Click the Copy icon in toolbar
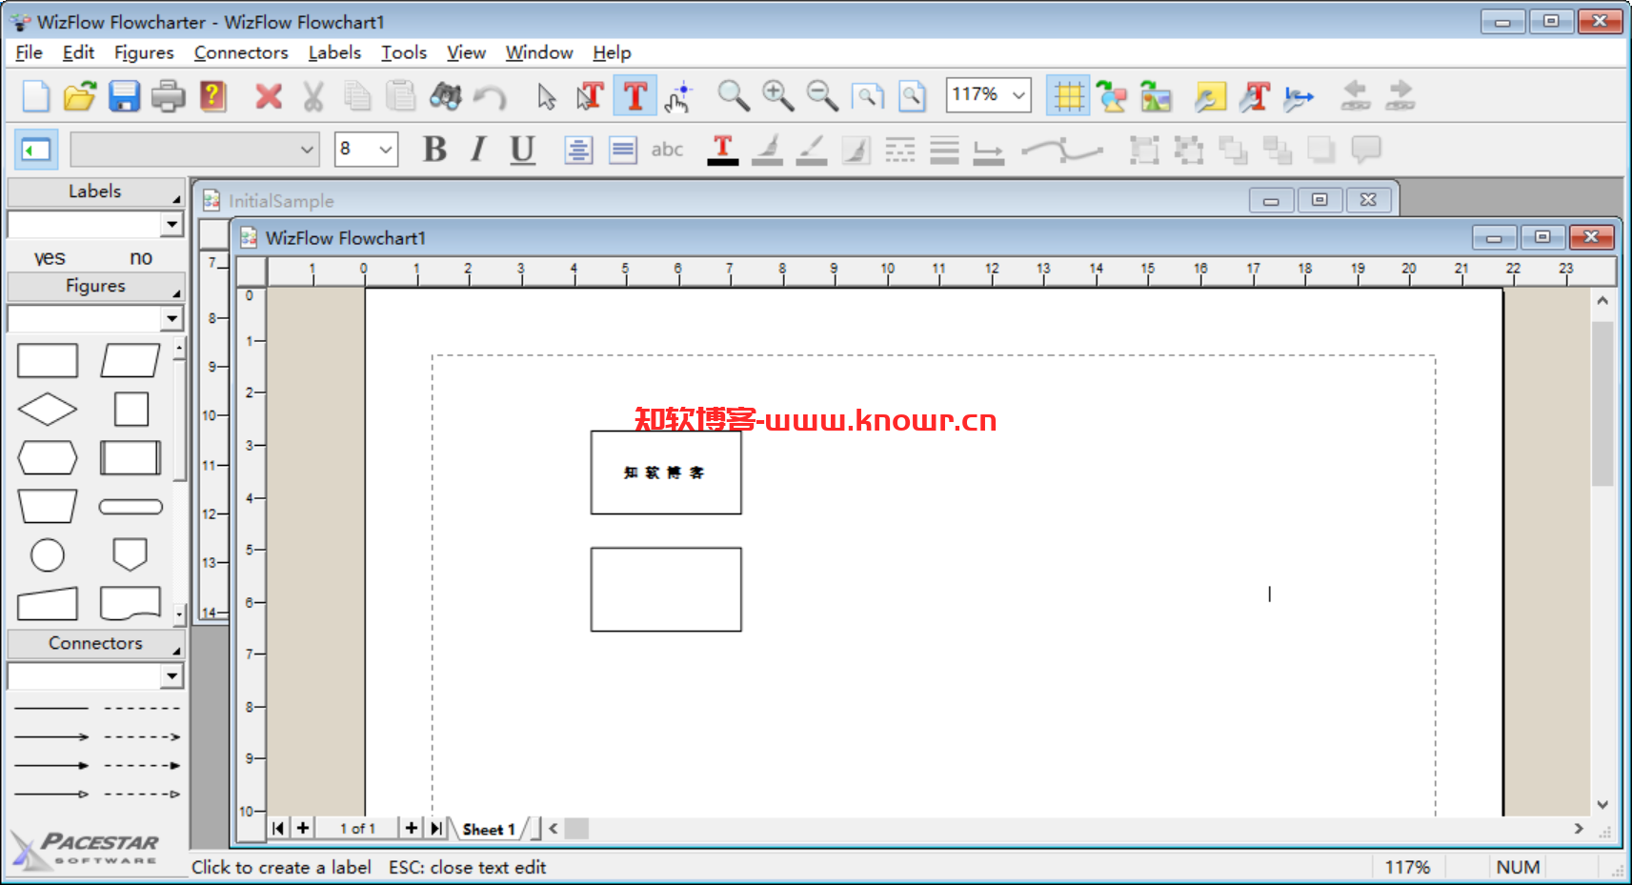The image size is (1632, 885). pyautogui.click(x=357, y=96)
